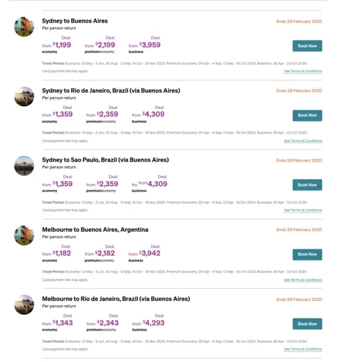Open Terms & Conditions for Melbourne to Buenos Aires

(x=302, y=280)
